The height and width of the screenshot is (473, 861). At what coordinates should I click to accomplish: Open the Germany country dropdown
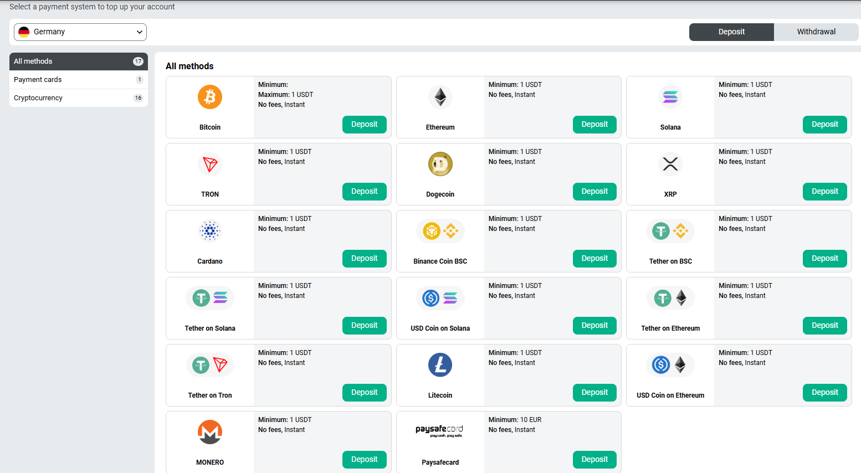click(x=80, y=32)
